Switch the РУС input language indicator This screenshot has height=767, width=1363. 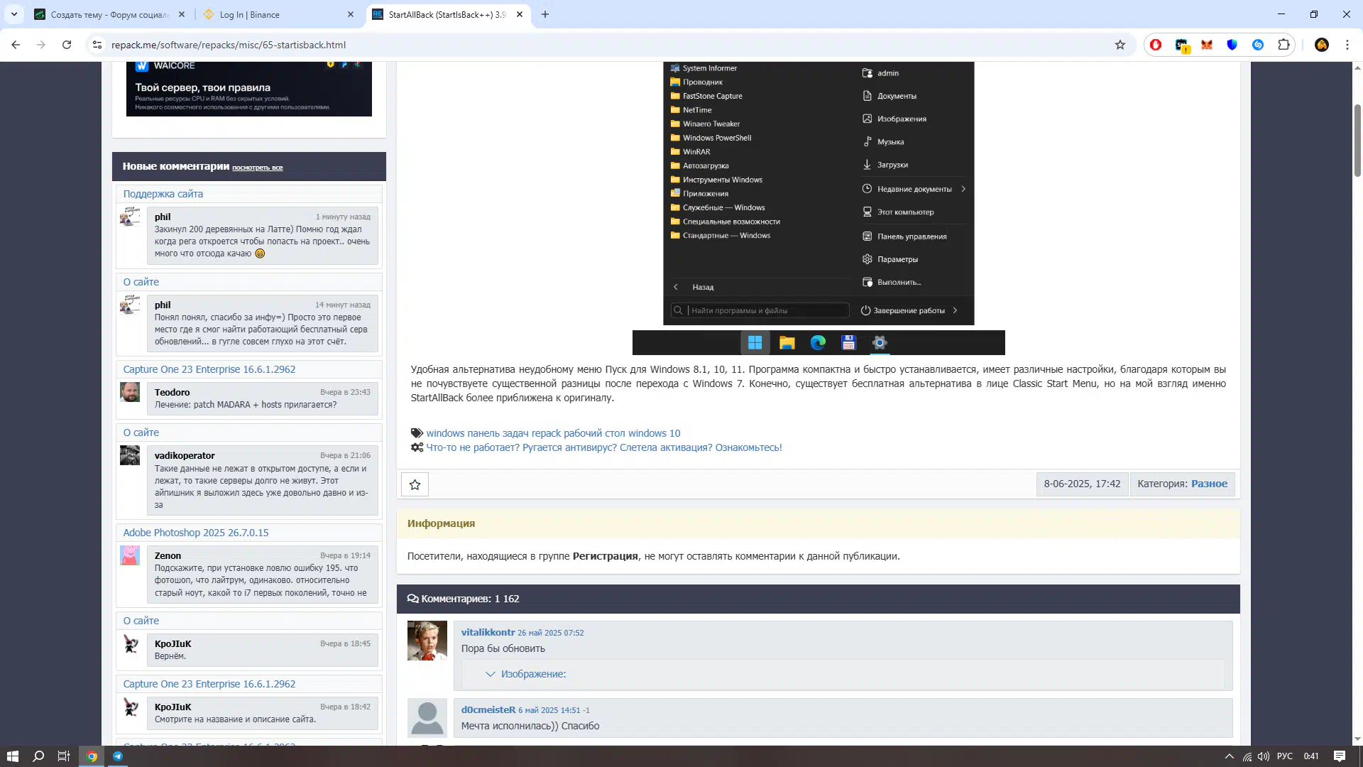pyautogui.click(x=1285, y=756)
